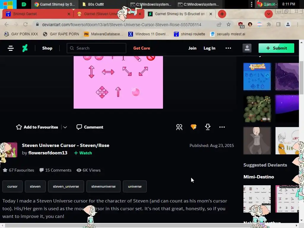Viewport: 304px width, 228px height.
Task: Click the orange badge diamond icon
Action: [x=194, y=127]
